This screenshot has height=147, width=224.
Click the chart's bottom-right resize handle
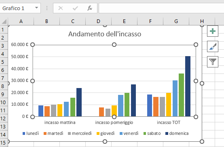tap(202, 141)
